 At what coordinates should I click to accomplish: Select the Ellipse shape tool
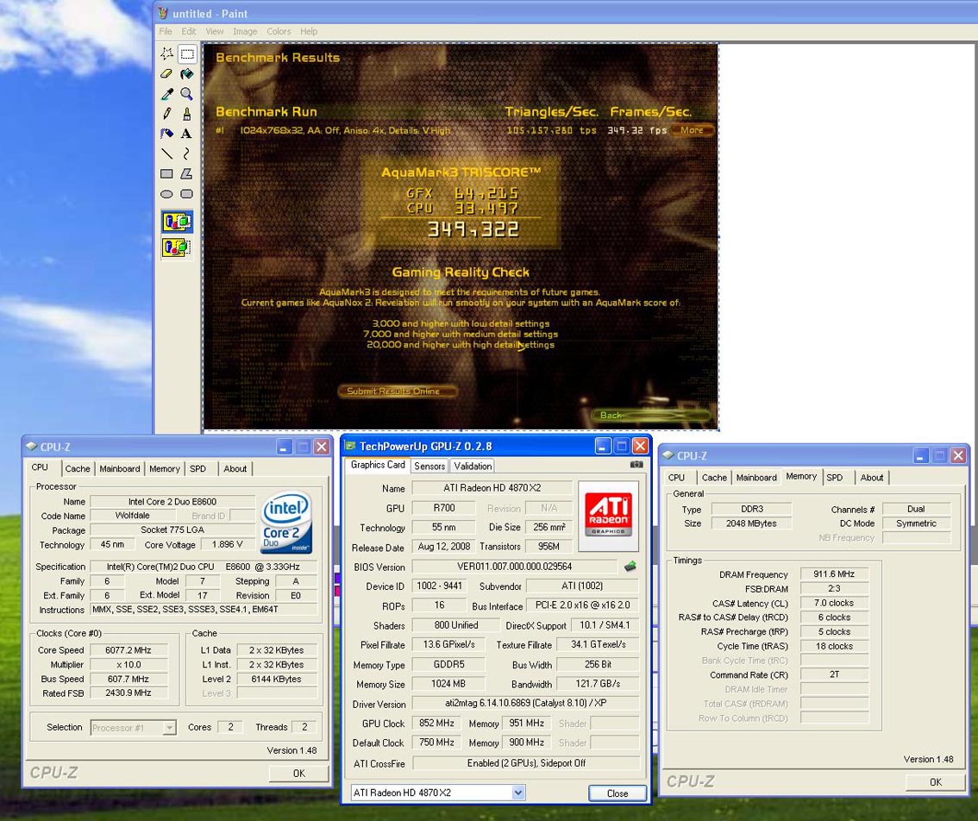click(166, 194)
